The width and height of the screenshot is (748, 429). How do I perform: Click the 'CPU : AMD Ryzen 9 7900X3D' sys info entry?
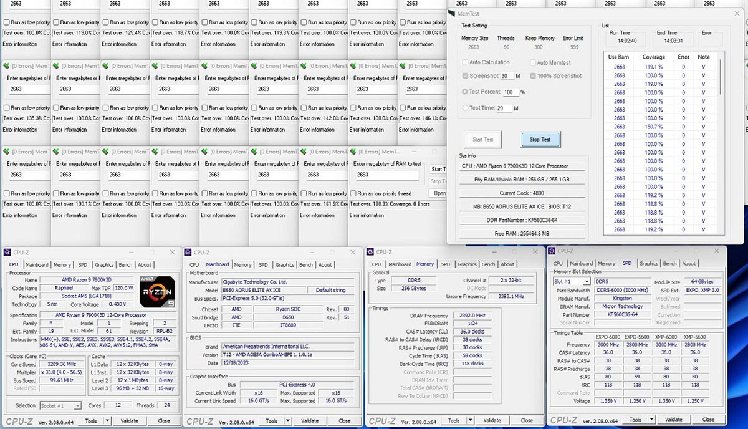coord(522,166)
